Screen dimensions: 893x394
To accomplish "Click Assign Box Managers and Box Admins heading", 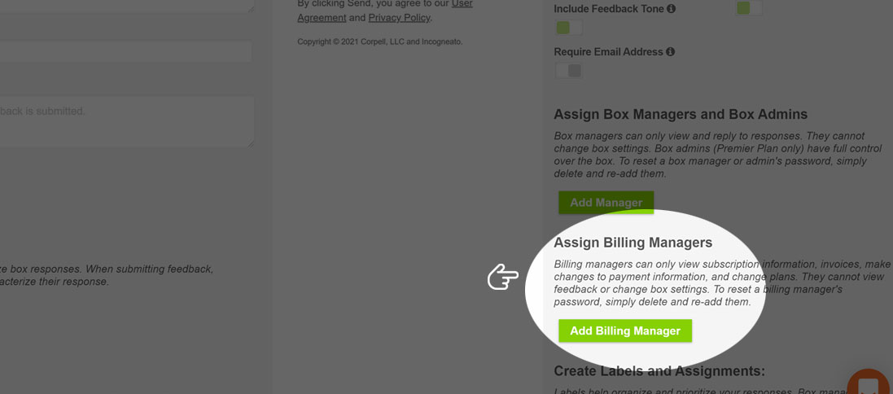I will click(x=681, y=114).
